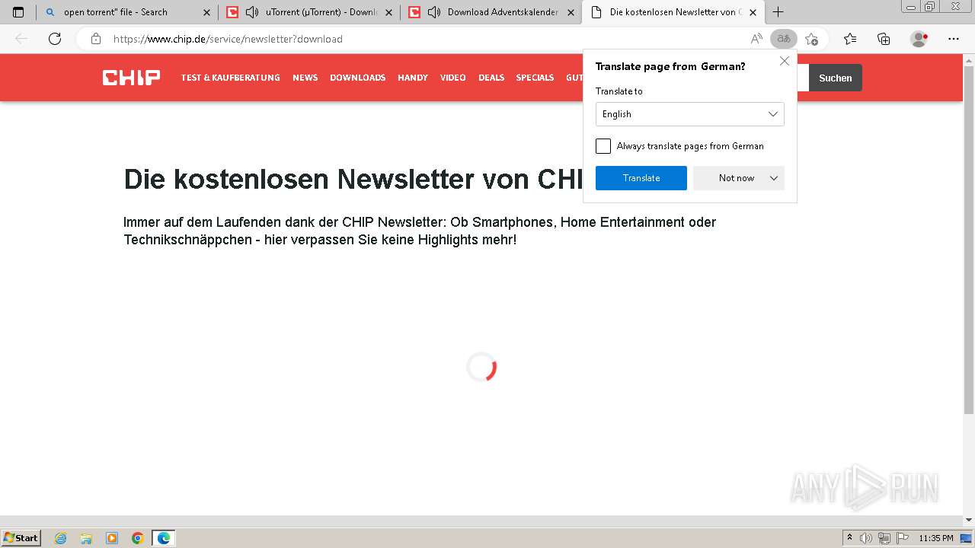Open the SPECIALS menu item
This screenshot has height=548, width=975.
[x=535, y=78]
